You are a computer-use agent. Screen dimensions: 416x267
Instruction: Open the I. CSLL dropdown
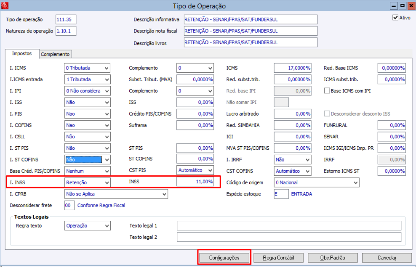coord(87,137)
